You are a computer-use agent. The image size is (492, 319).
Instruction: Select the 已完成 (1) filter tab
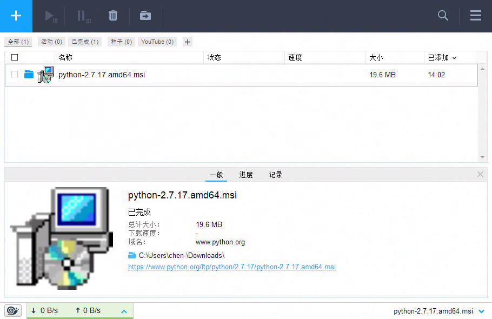pos(85,42)
